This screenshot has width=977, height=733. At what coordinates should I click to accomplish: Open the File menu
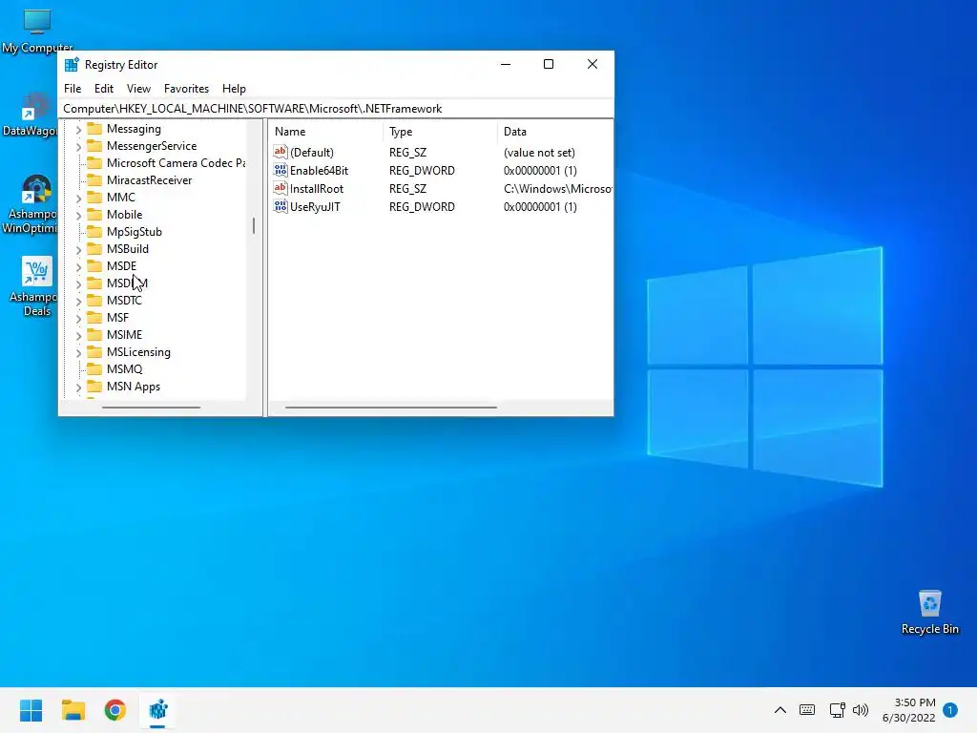73,89
